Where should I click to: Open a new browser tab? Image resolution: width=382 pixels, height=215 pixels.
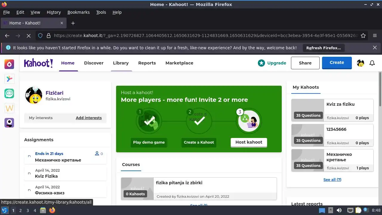coord(73,23)
